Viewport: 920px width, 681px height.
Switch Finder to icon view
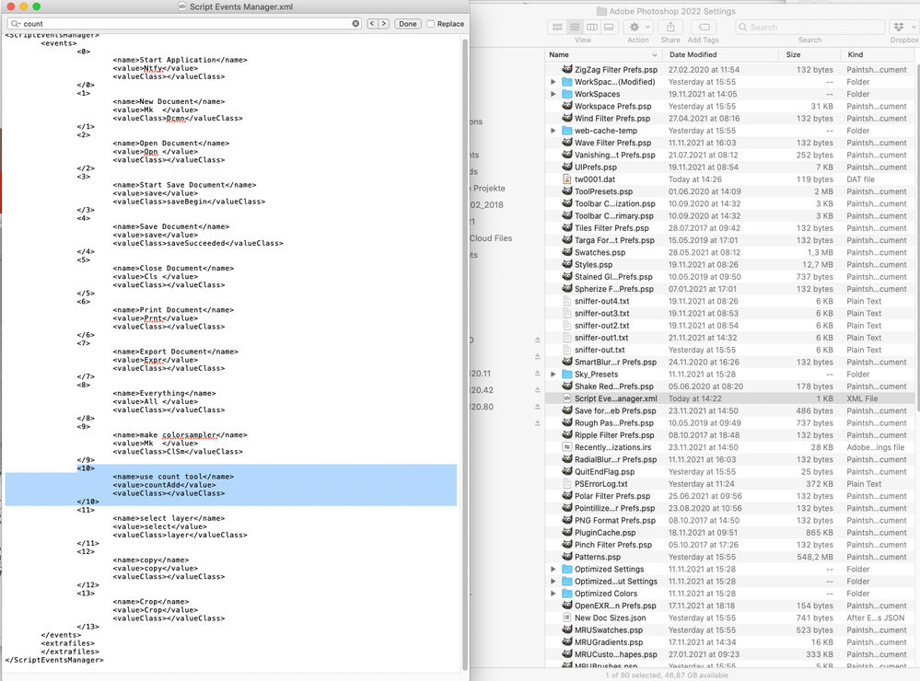tap(557, 27)
